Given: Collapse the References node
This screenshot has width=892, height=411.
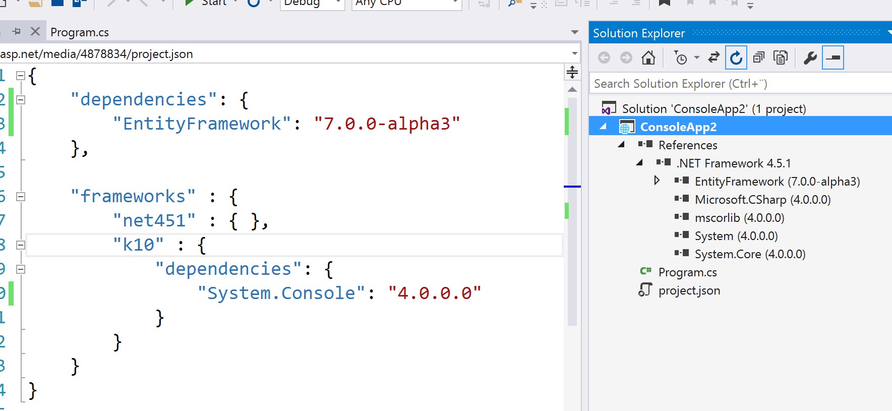Looking at the screenshot, I should [x=621, y=145].
